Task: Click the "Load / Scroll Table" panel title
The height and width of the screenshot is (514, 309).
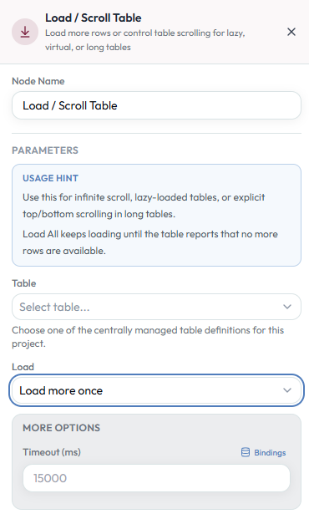Action: 93,18
